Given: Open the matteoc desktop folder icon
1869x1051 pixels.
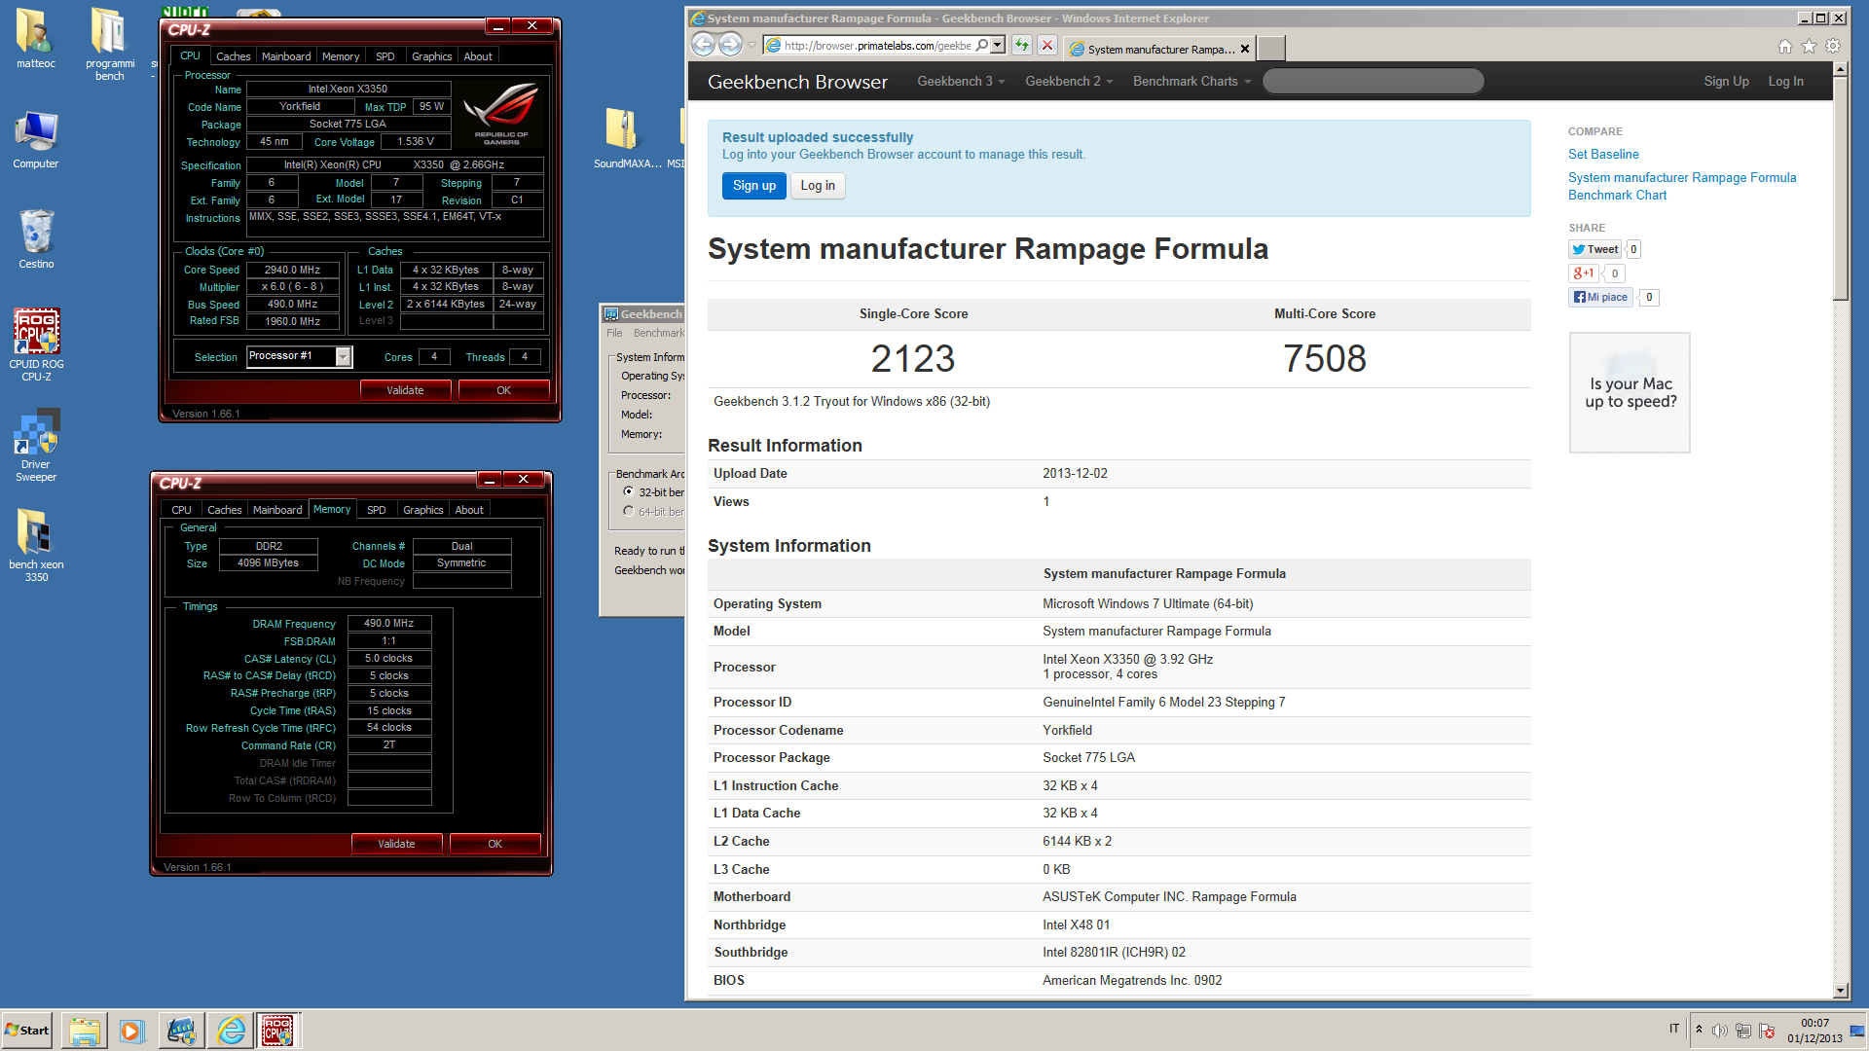Looking at the screenshot, I should coord(35,39).
